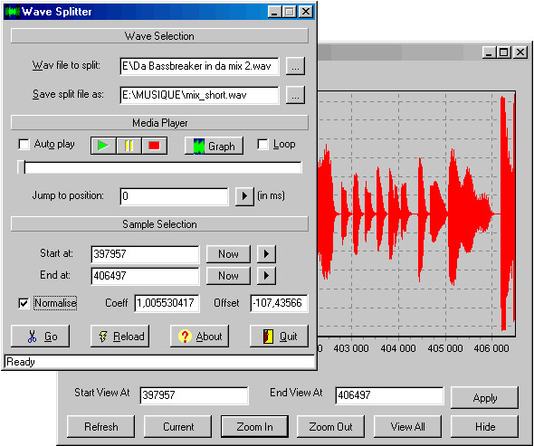Start playback with the green play button
Image resolution: width=534 pixels, height=446 pixels.
(x=103, y=146)
